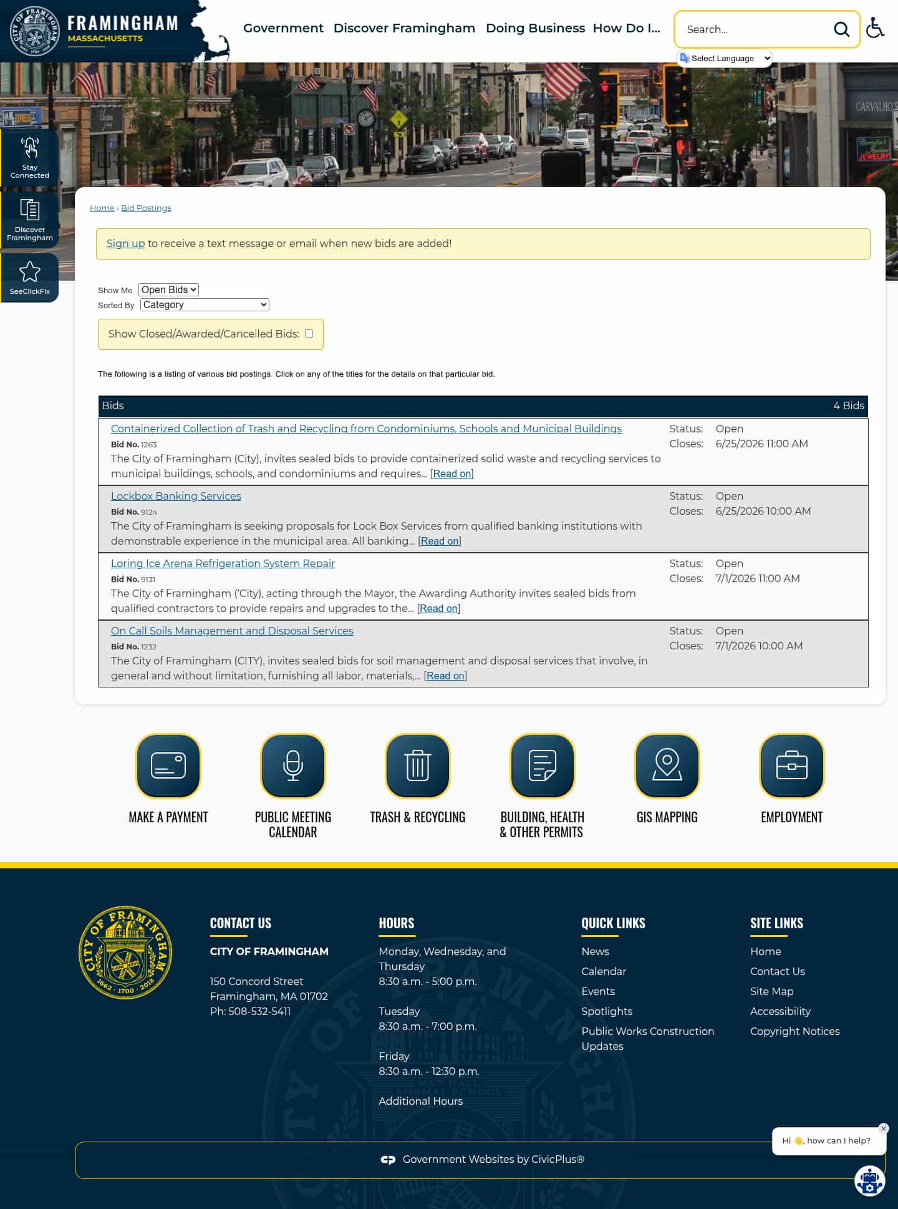Click the Employment label
The image size is (898, 1209).
[792, 817]
